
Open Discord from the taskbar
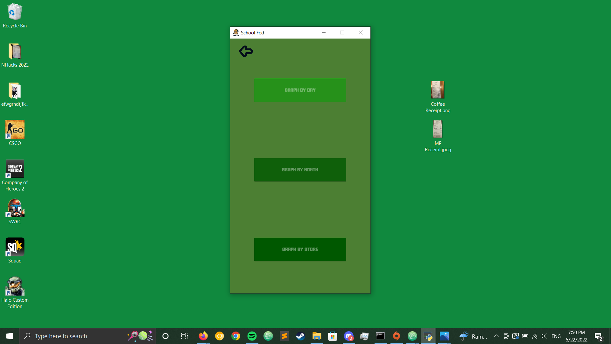349,336
